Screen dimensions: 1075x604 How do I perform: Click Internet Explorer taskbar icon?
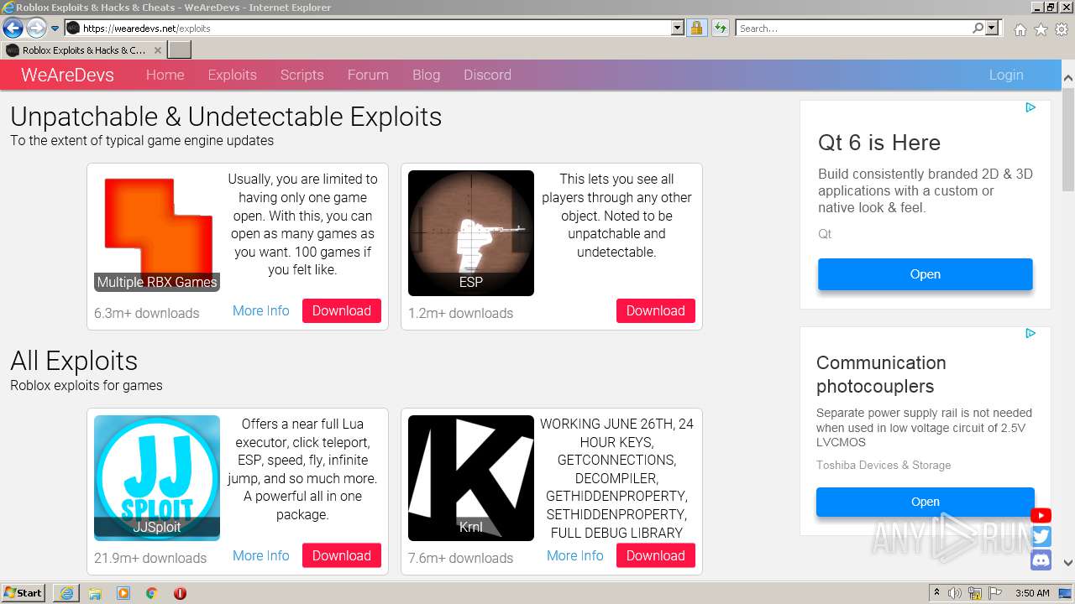click(66, 593)
